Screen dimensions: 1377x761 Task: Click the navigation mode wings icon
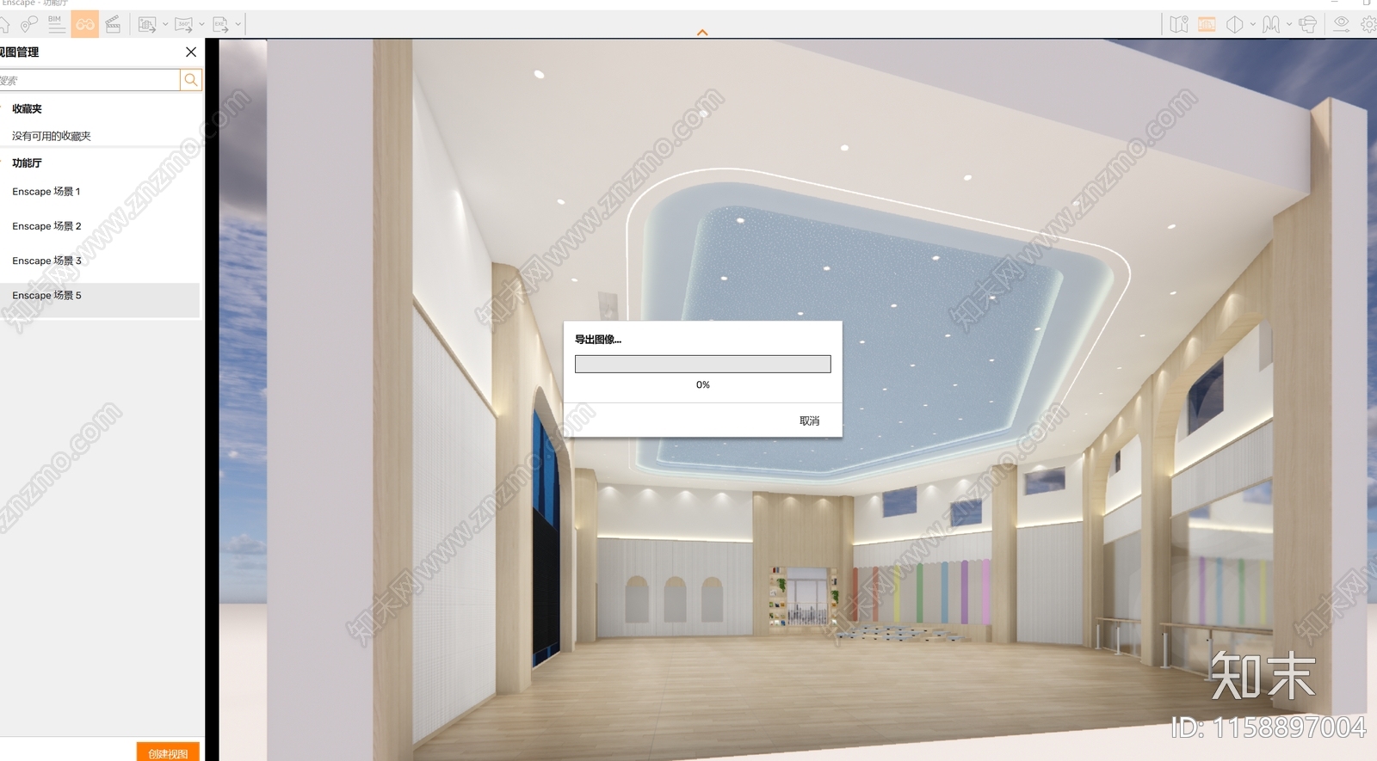point(1271,25)
